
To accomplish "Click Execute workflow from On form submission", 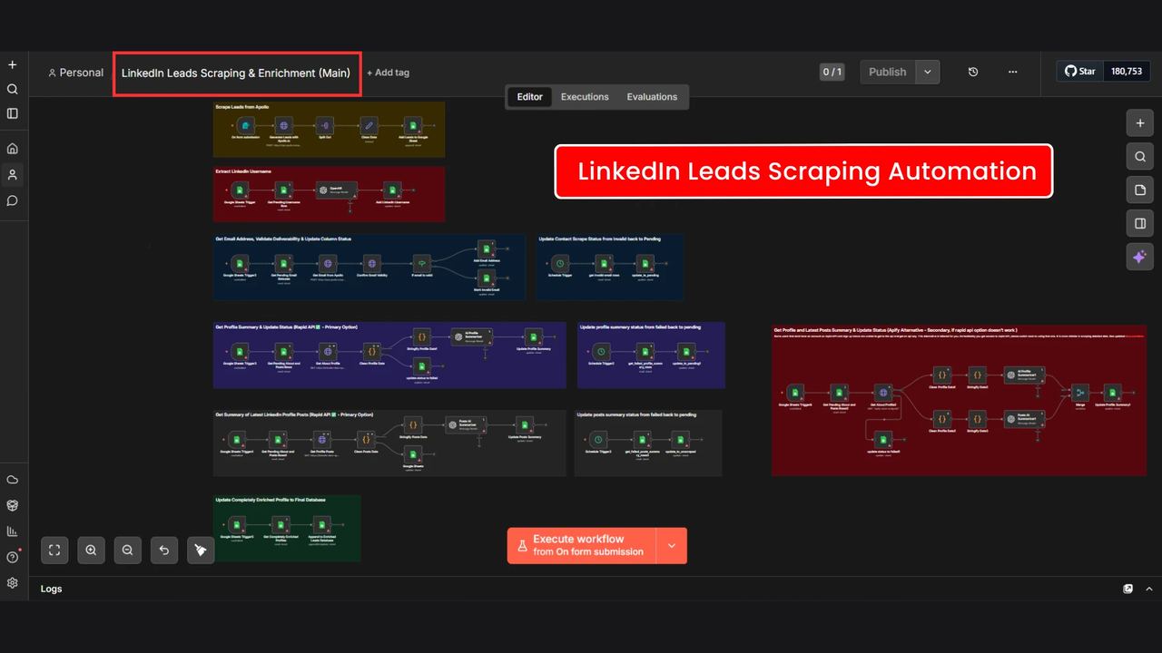I will pyautogui.click(x=581, y=546).
